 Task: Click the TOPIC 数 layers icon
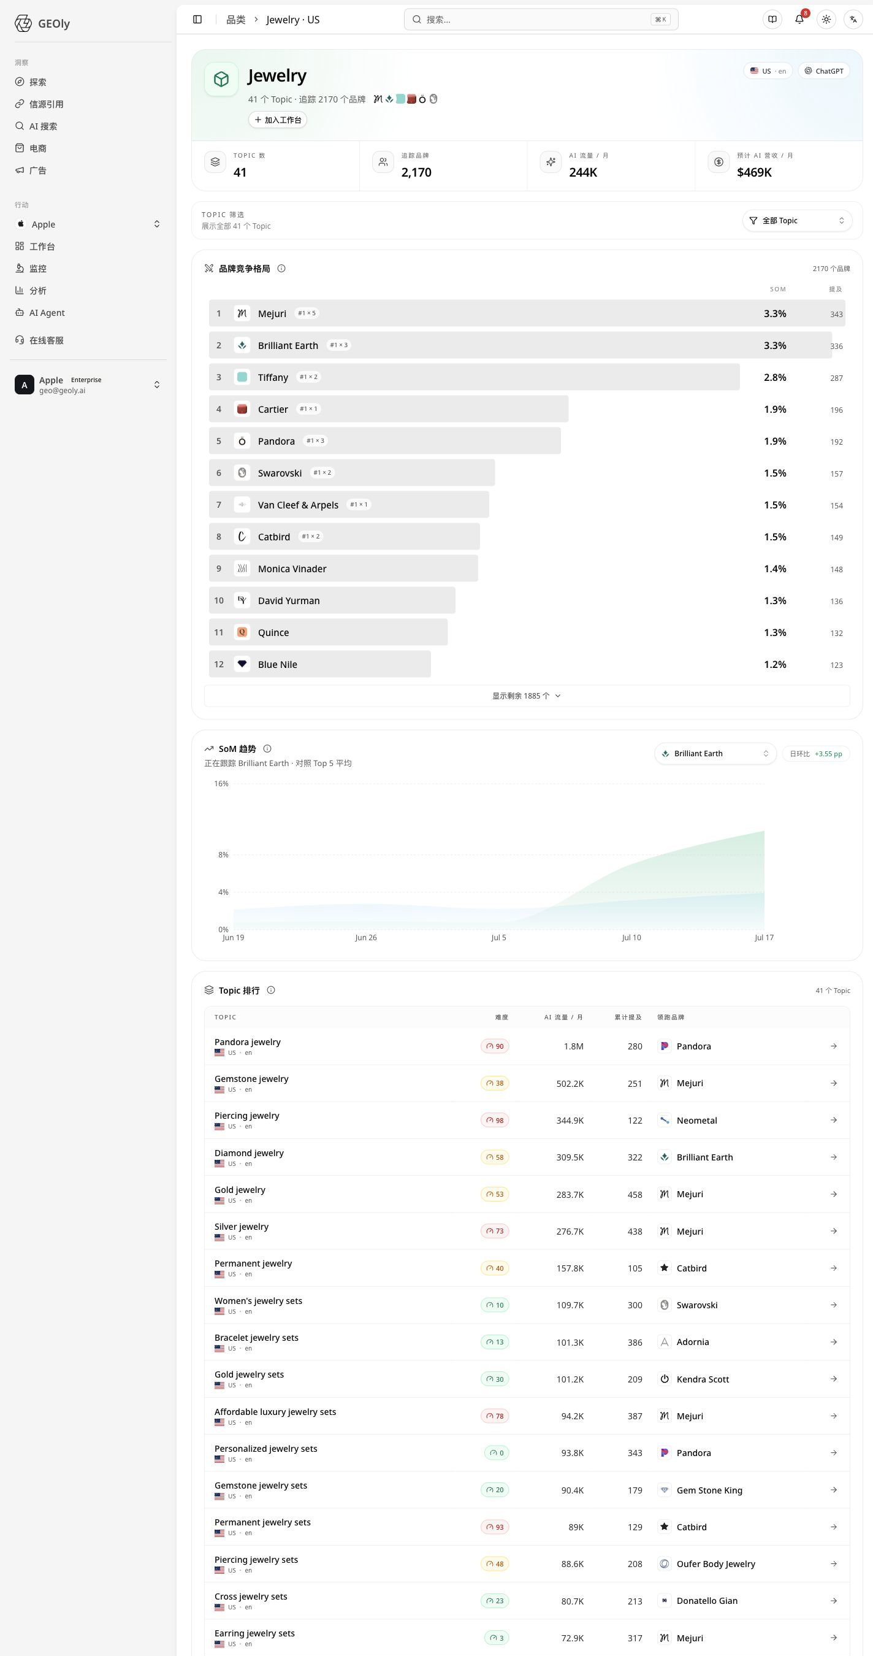coord(215,162)
